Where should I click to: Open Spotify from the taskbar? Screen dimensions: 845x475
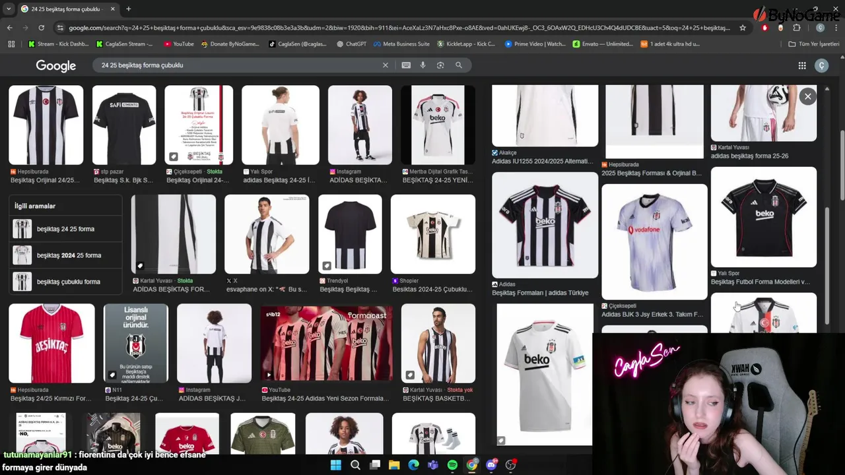tap(452, 465)
